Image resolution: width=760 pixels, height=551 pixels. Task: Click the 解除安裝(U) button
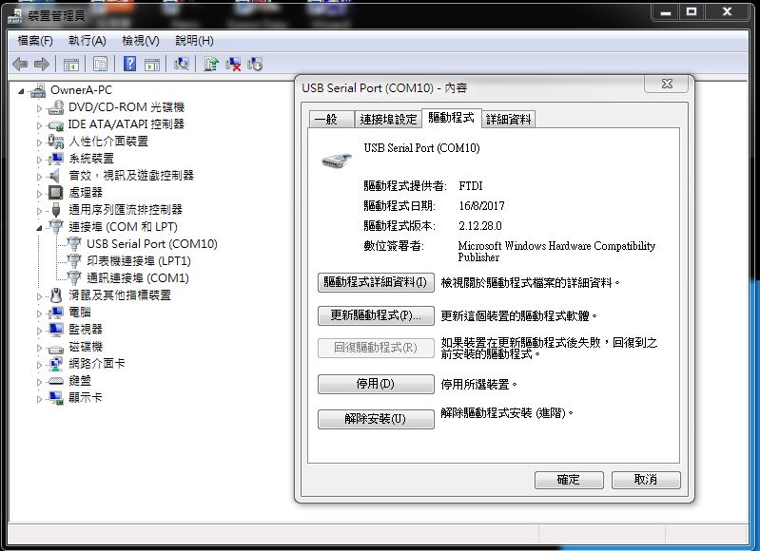click(376, 419)
